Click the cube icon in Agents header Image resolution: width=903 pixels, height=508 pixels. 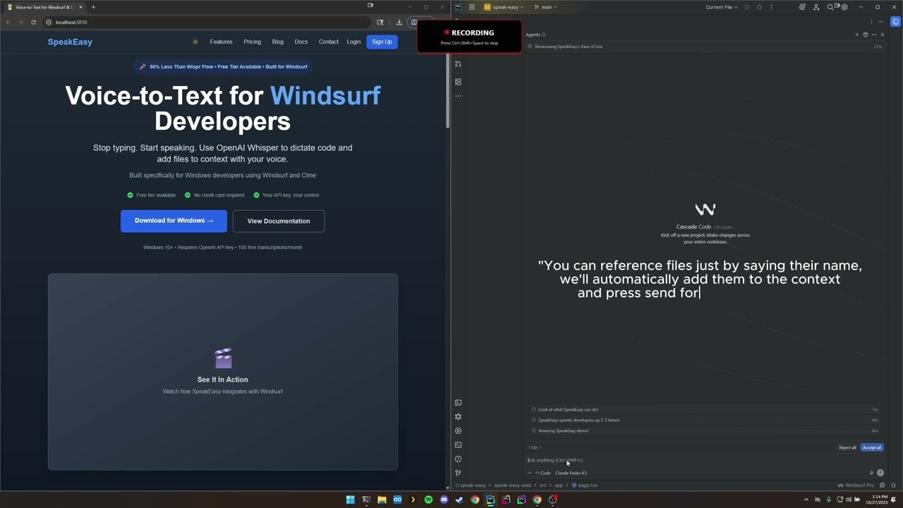pos(866,35)
